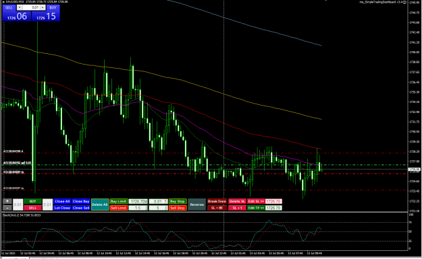Click the pending price field next to Buy Limit
This screenshot has height=259, width=422.
point(138,201)
